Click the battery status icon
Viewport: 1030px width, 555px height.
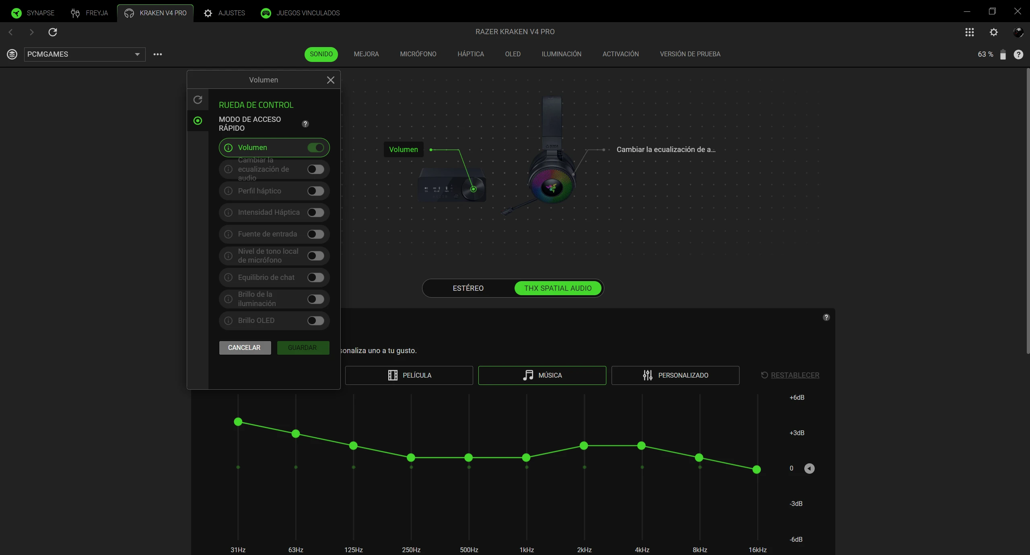pyautogui.click(x=1003, y=54)
